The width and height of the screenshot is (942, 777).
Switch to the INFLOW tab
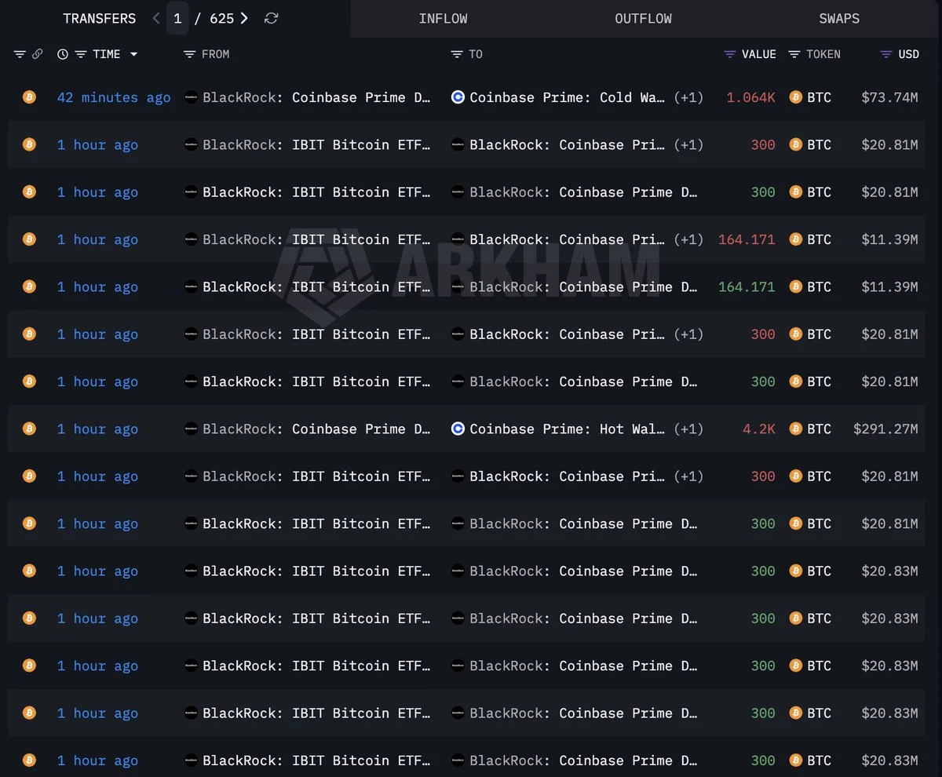tap(443, 18)
